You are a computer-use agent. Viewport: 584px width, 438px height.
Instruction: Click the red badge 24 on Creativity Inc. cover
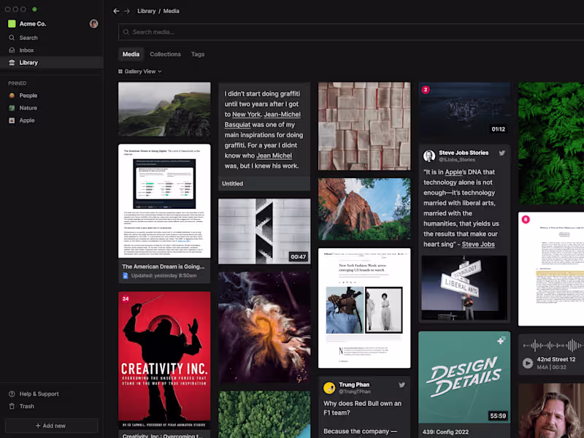[126, 299]
